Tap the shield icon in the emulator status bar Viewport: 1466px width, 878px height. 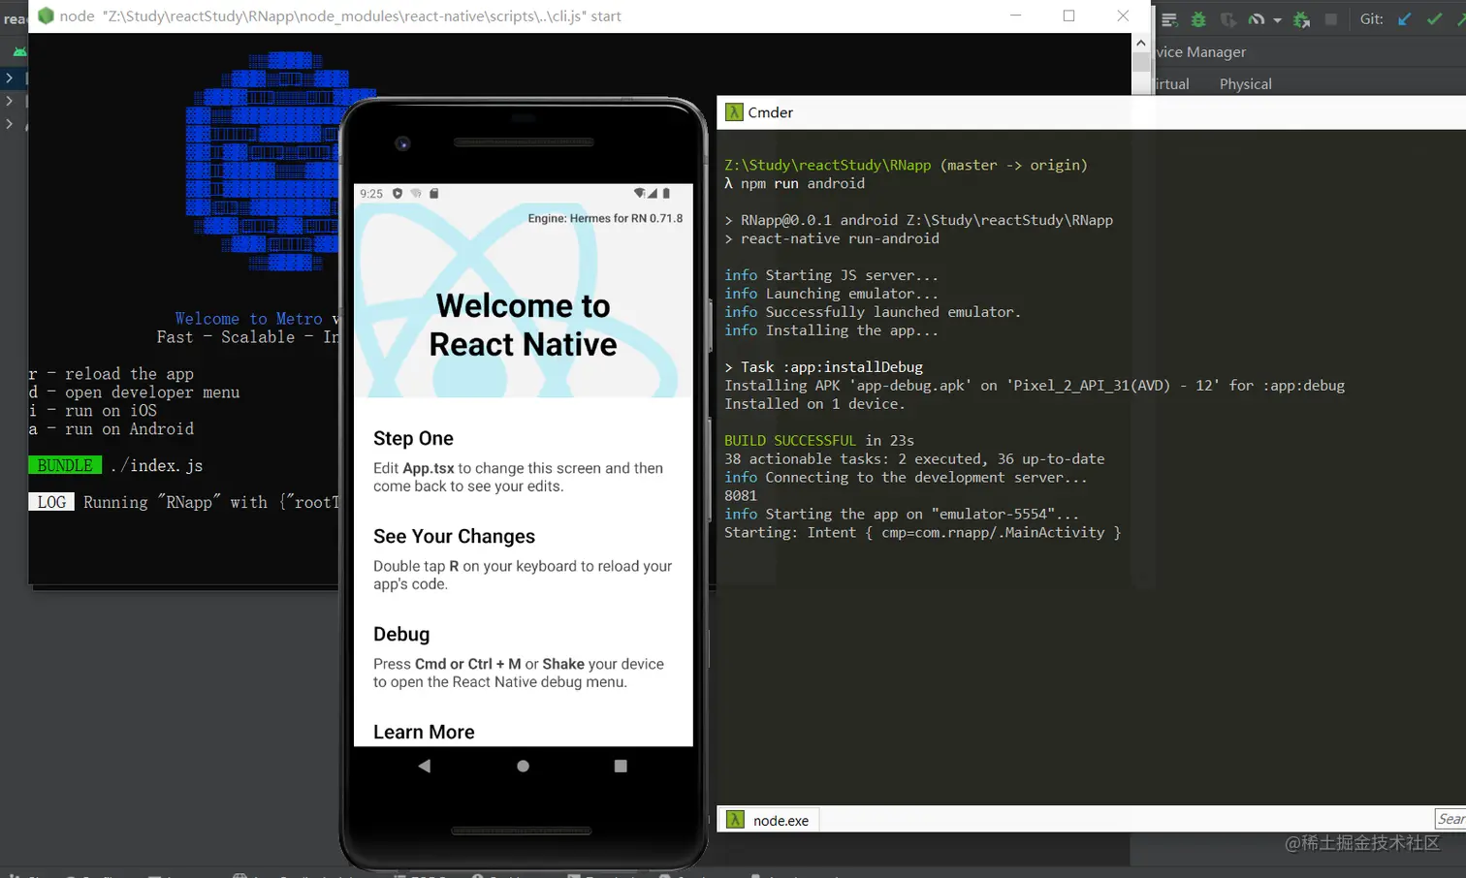(397, 194)
